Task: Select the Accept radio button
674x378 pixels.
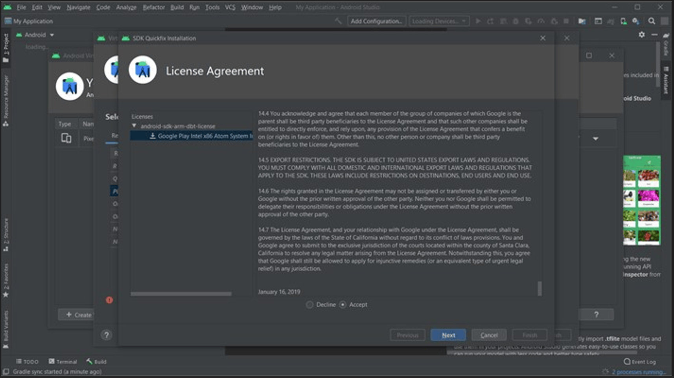Action: tap(343, 305)
